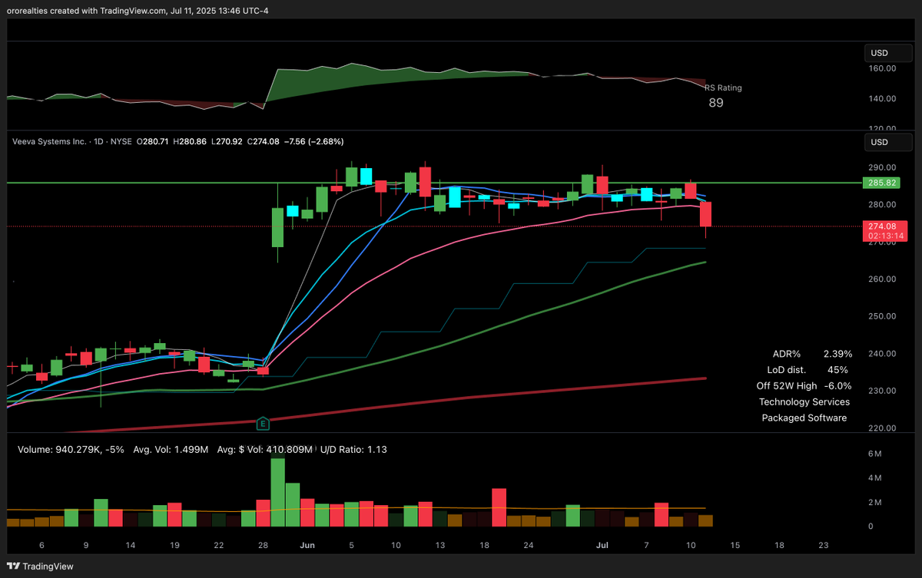Click the 240.00 price axis label
Image resolution: width=922 pixels, height=578 pixels.
881,354
